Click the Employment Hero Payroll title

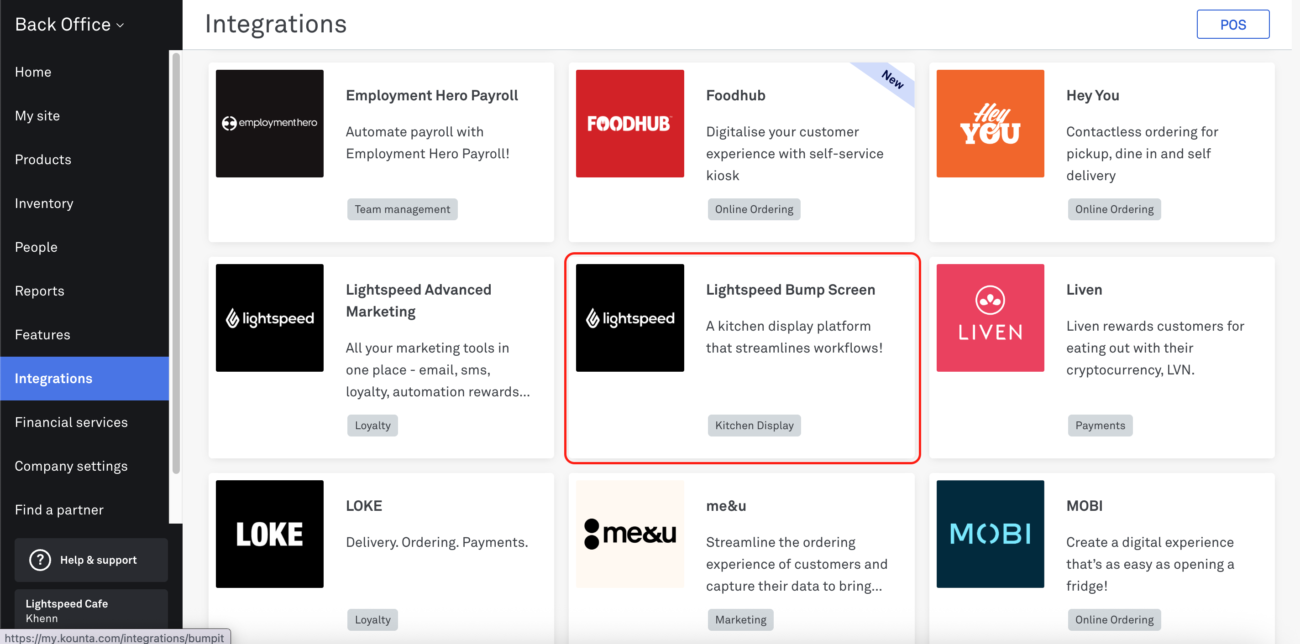tap(431, 95)
